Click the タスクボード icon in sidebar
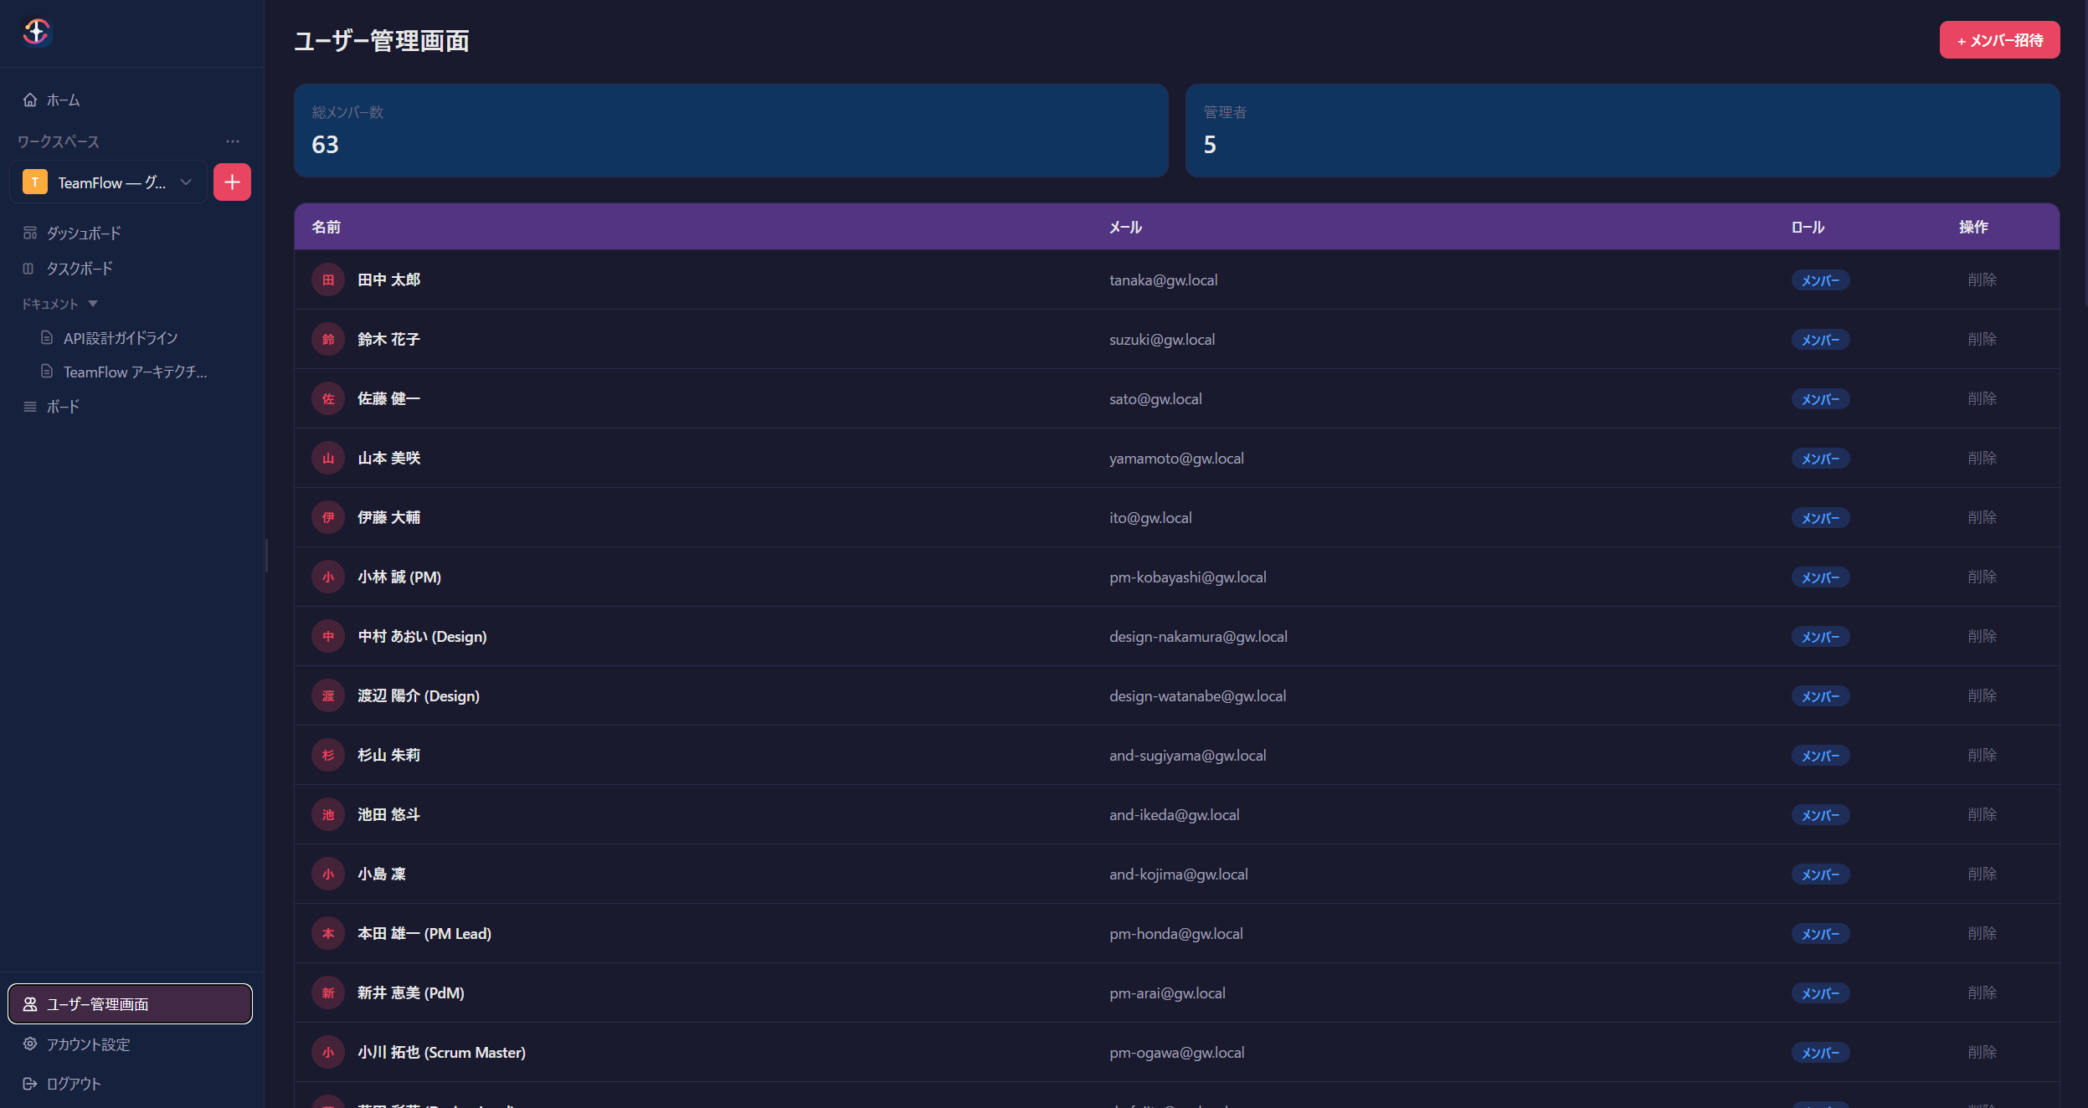Viewport: 2088px width, 1108px height. click(x=28, y=269)
